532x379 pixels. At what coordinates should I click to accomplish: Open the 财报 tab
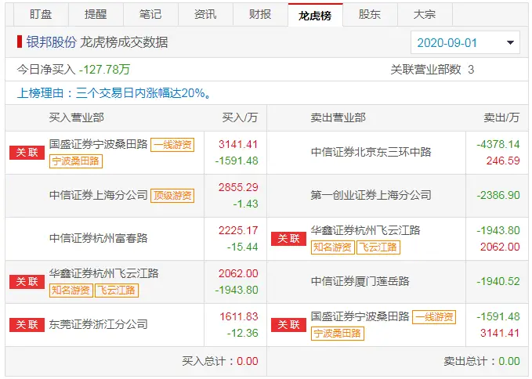[260, 14]
